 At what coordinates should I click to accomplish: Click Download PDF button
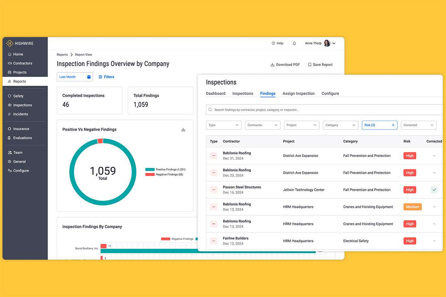click(x=285, y=65)
